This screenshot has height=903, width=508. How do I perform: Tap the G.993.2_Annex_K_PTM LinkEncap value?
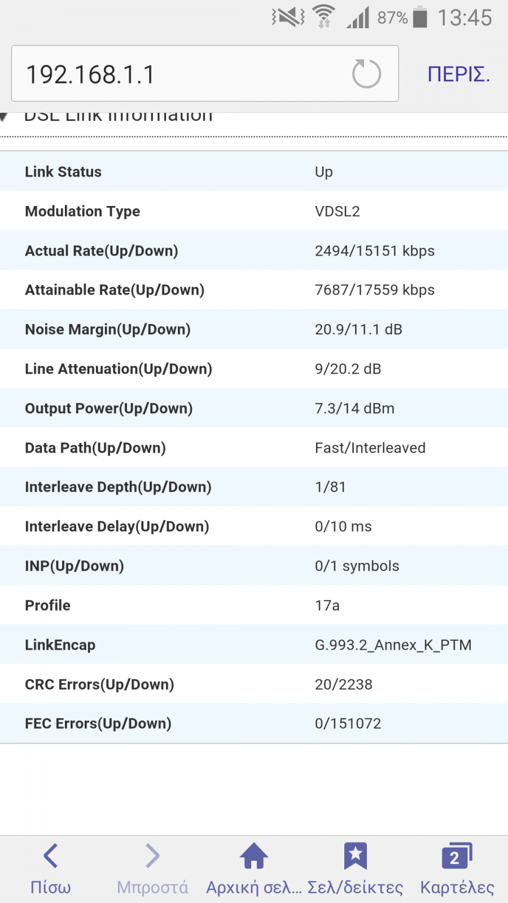(x=393, y=645)
